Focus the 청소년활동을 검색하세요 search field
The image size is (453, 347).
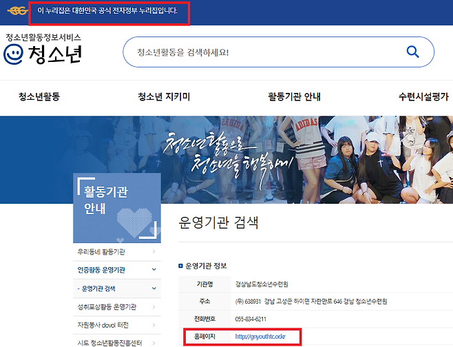tap(278, 52)
